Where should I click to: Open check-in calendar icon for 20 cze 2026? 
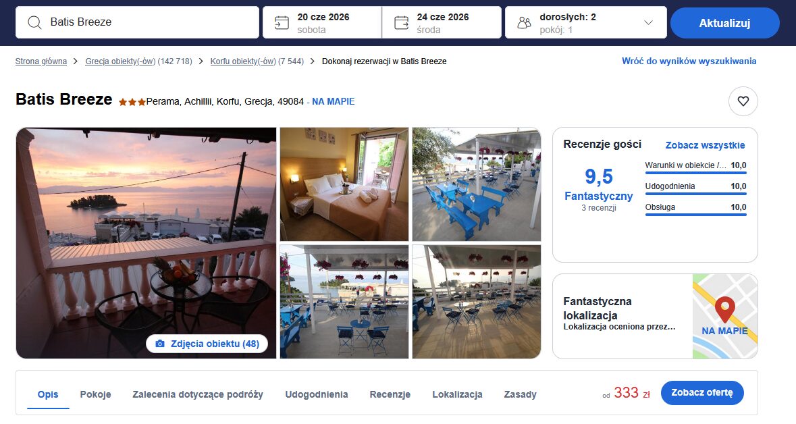tap(281, 22)
